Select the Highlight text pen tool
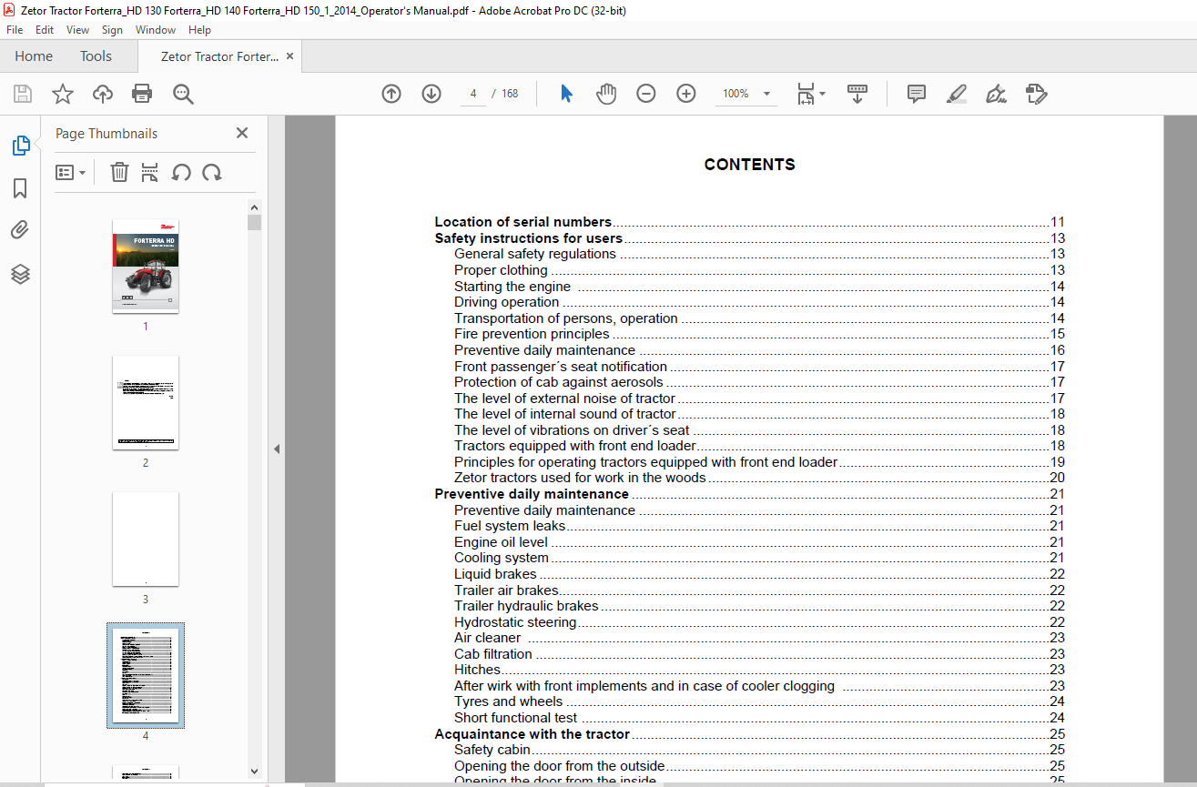The image size is (1197, 787). tap(956, 94)
